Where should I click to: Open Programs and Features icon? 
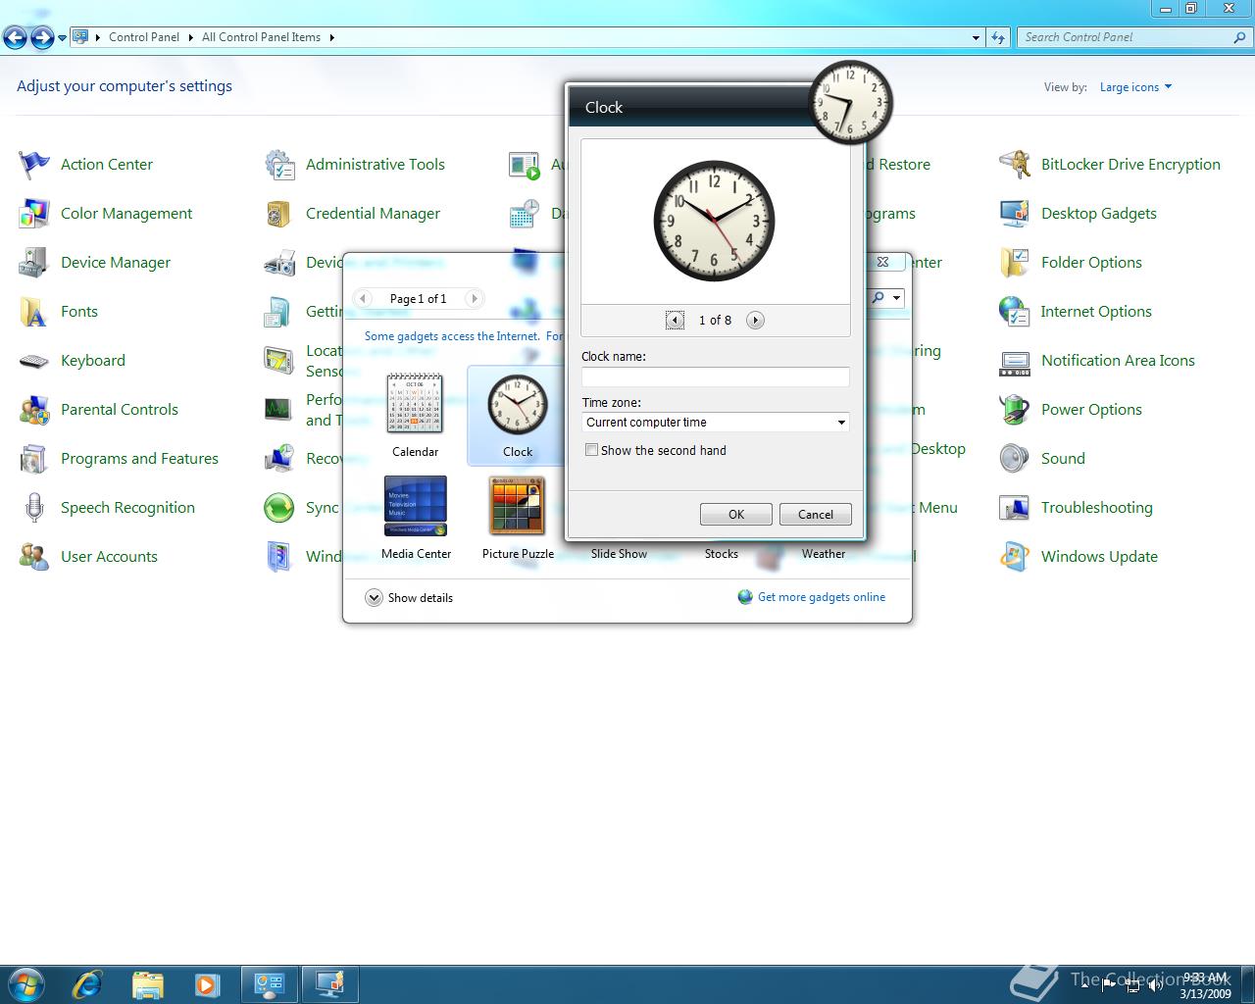[x=34, y=459]
